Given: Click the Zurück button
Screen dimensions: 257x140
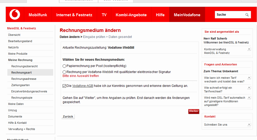Looking at the screenshot, I should 68,116.
